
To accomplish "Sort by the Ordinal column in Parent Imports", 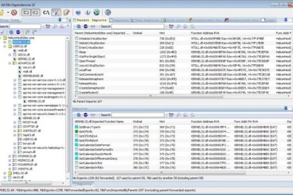I will click(137, 33).
